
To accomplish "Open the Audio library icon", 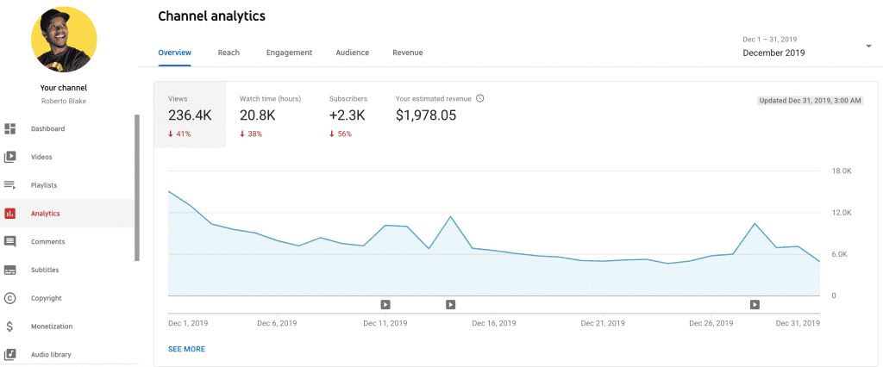I will click(10, 354).
